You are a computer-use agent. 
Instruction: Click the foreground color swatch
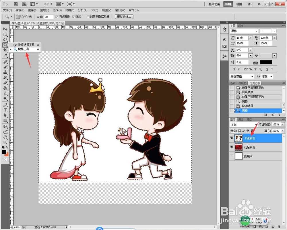4,152
